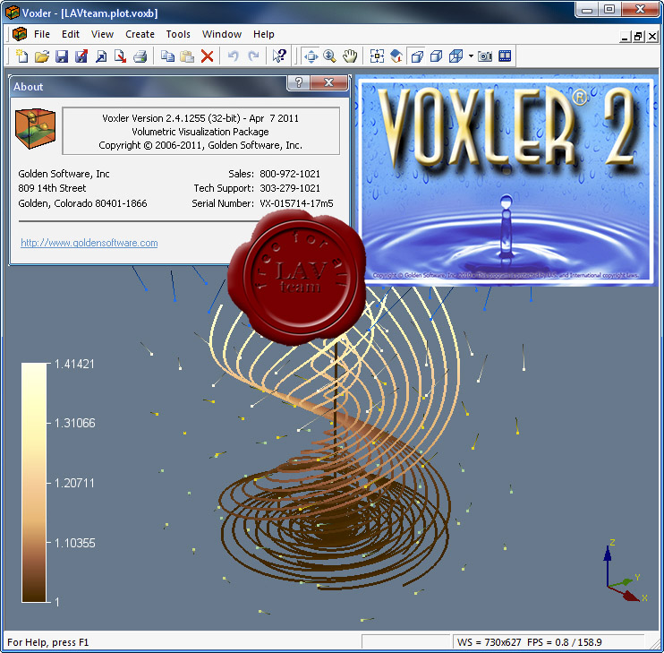Delete selection with the red X icon
The height and width of the screenshot is (653, 664).
(x=207, y=56)
